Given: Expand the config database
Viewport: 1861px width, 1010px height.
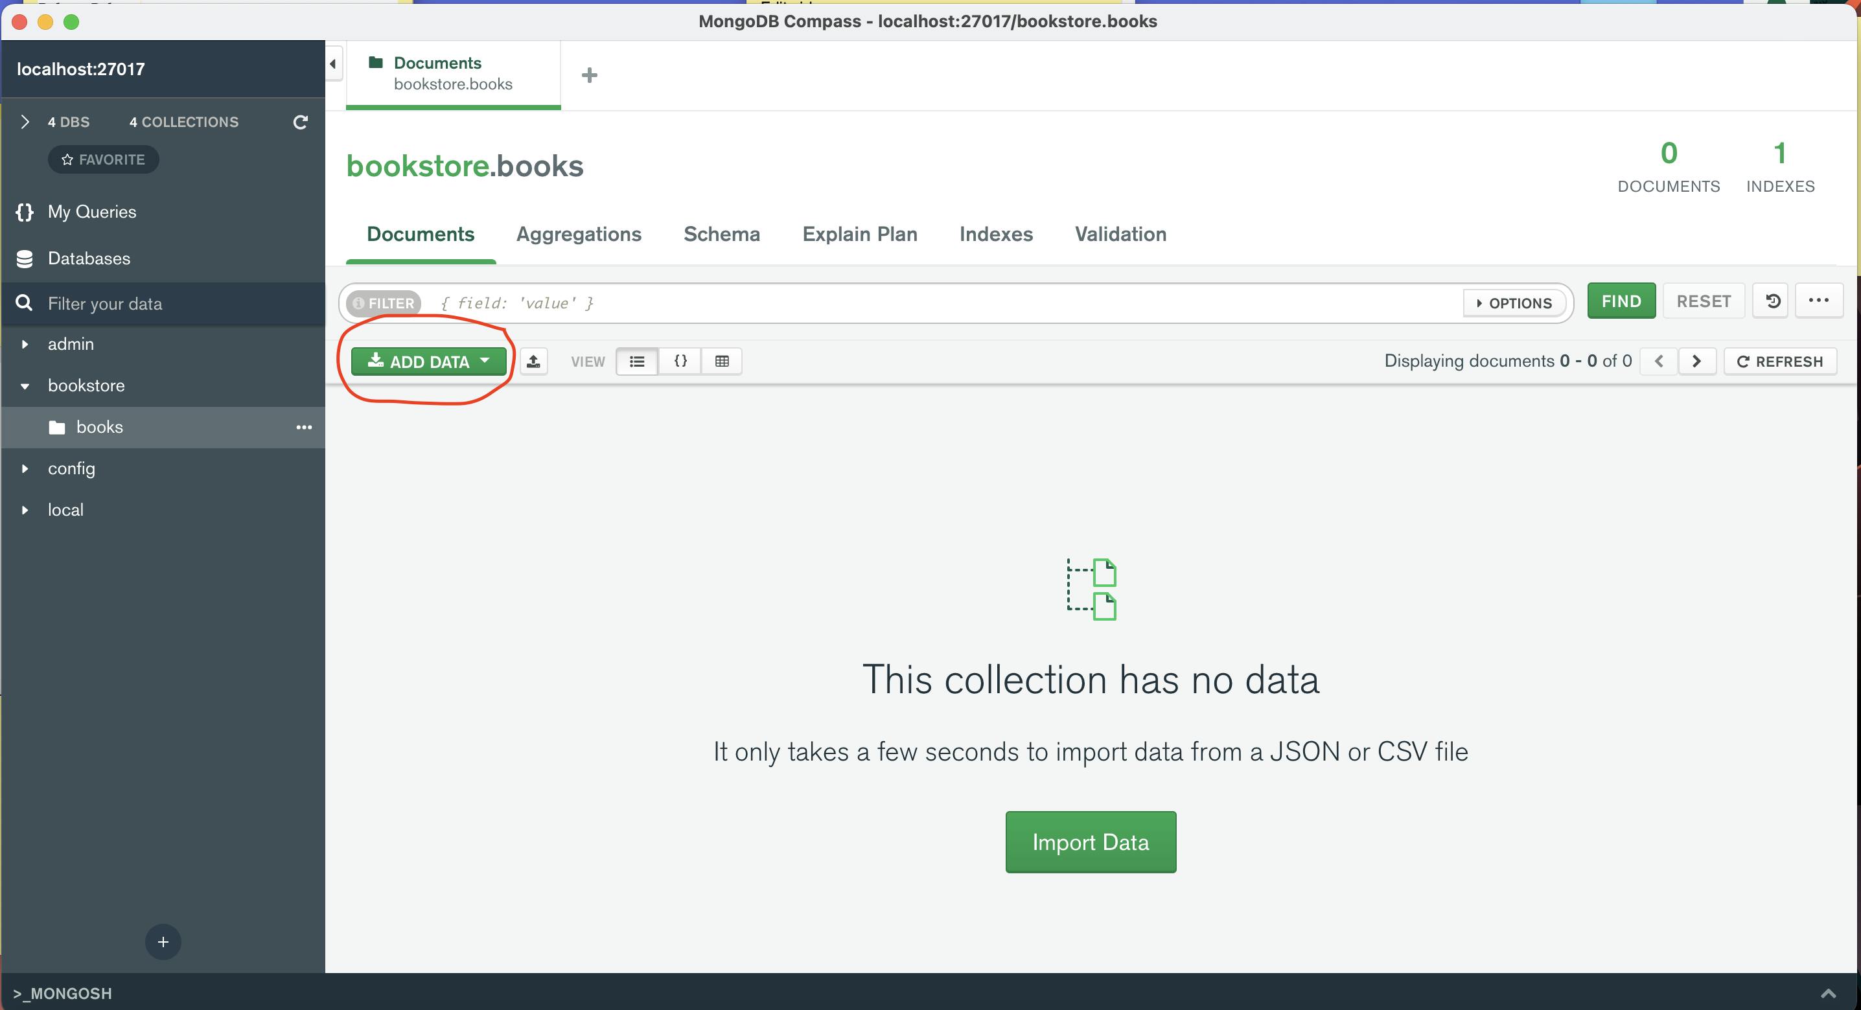Looking at the screenshot, I should (x=25, y=468).
